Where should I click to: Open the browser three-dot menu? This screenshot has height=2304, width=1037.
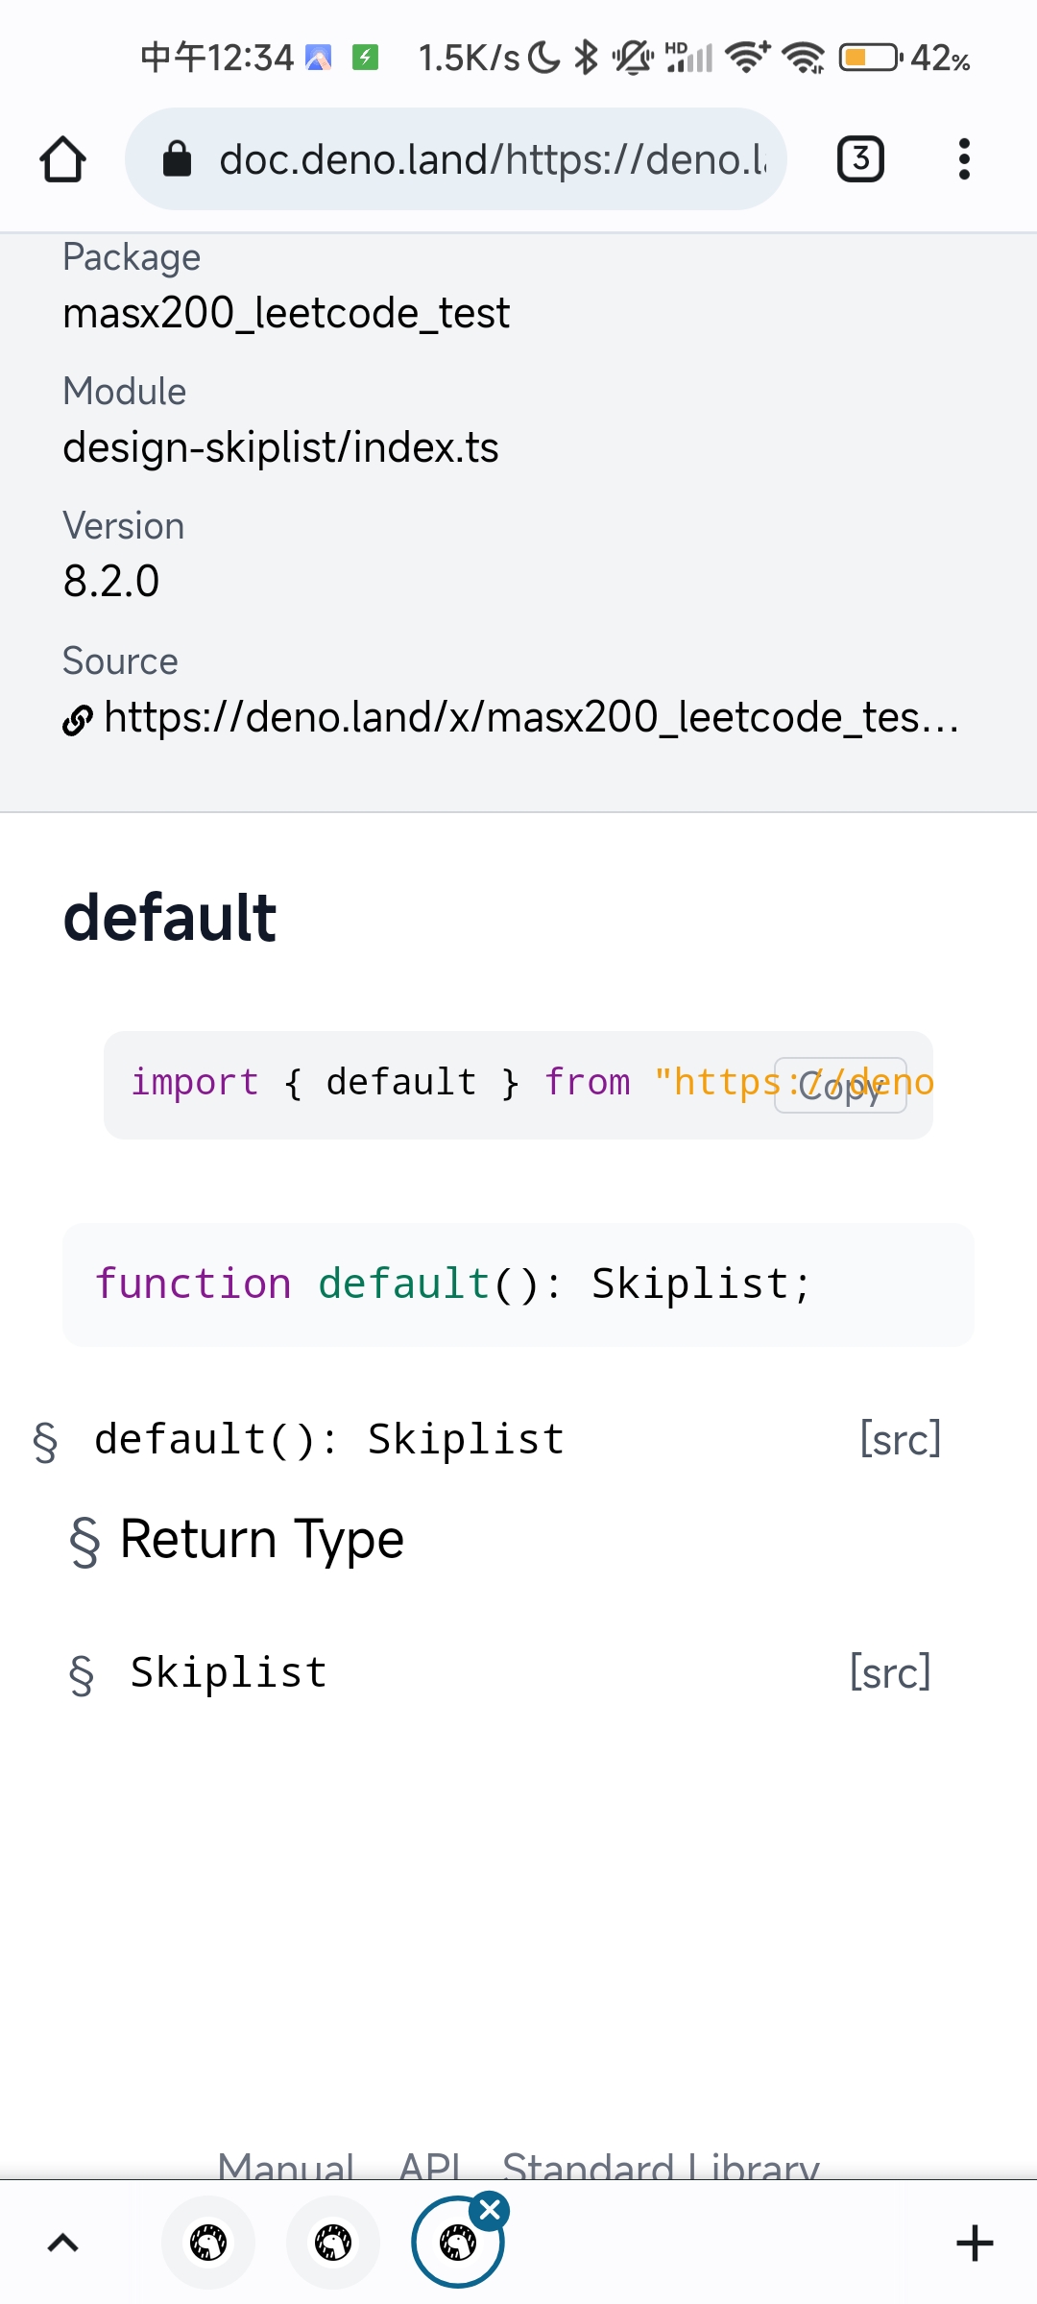964,158
